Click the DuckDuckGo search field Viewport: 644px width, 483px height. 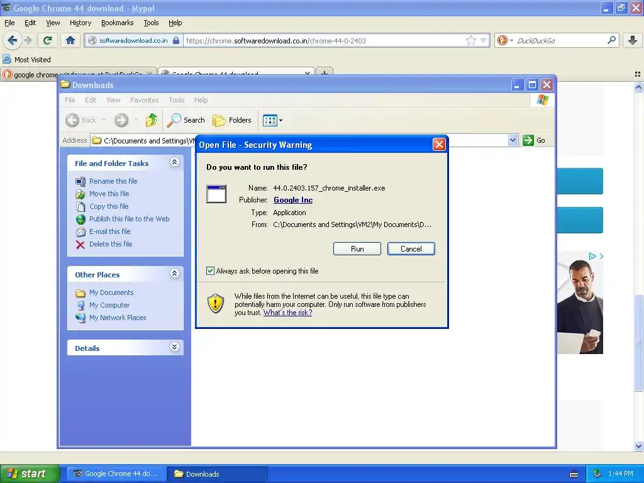pos(560,41)
